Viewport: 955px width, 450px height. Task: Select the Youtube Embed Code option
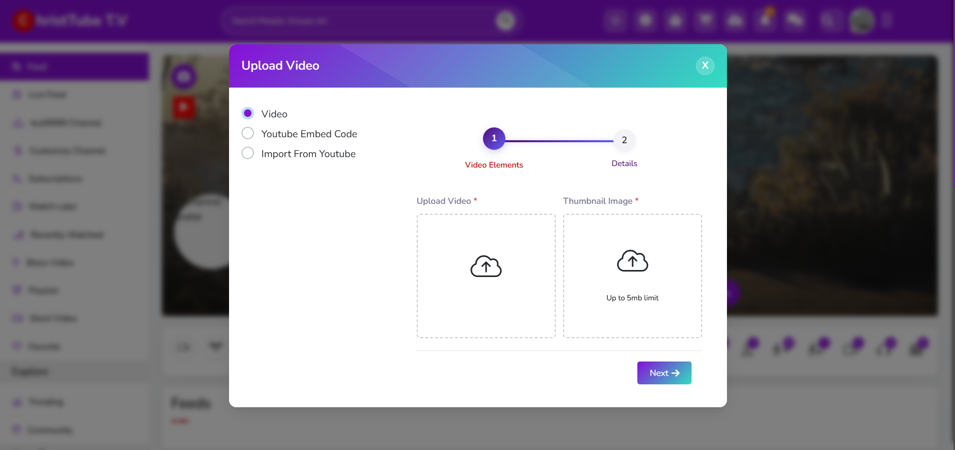(x=247, y=133)
